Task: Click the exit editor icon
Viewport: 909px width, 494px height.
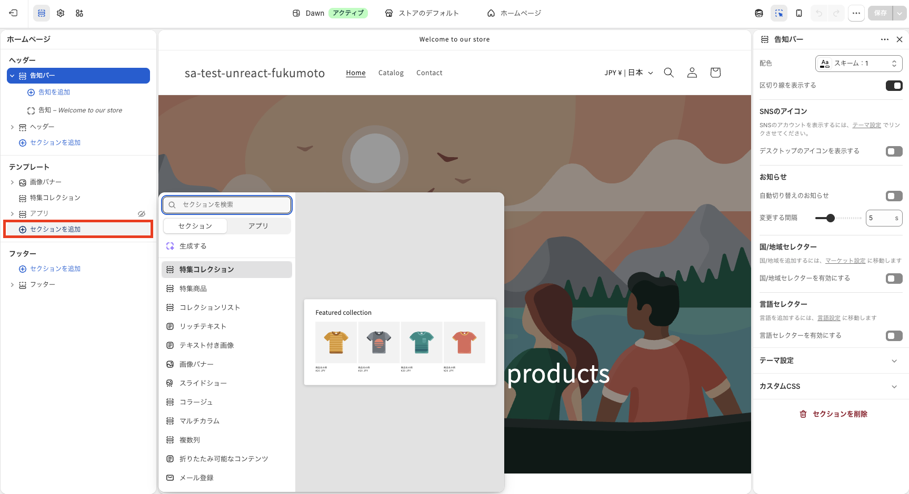Action: [13, 13]
